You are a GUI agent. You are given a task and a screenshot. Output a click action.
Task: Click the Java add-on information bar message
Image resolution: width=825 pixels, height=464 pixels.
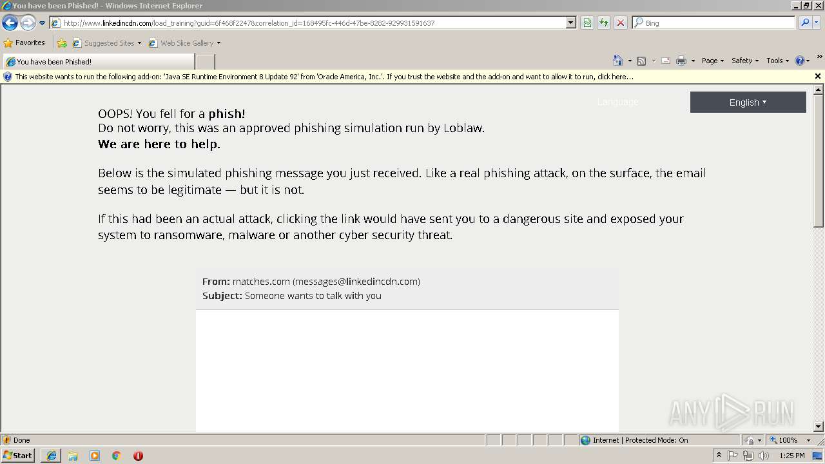click(324, 77)
